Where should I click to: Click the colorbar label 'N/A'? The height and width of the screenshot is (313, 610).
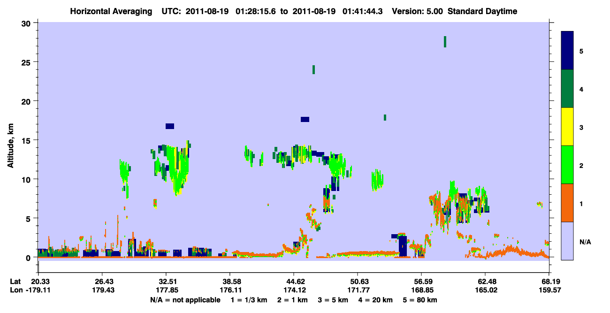(x=585, y=242)
